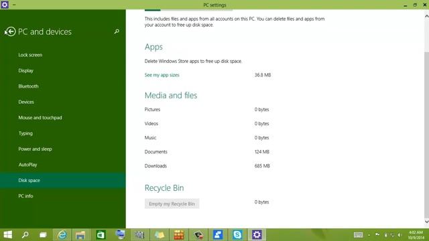Open the network icon in system tray
Viewport: 429px width, 241px height.
click(x=392, y=235)
